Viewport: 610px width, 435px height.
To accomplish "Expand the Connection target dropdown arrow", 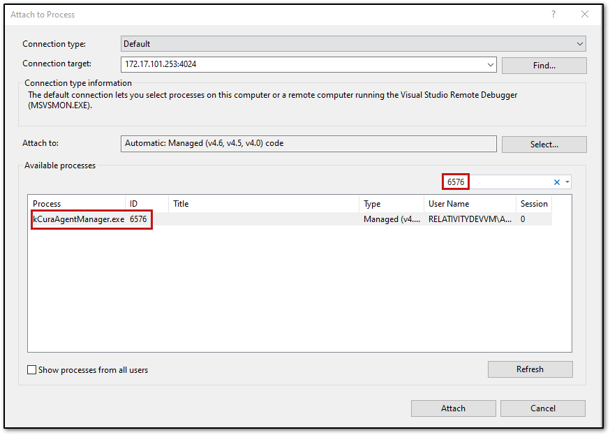I will pyautogui.click(x=490, y=65).
